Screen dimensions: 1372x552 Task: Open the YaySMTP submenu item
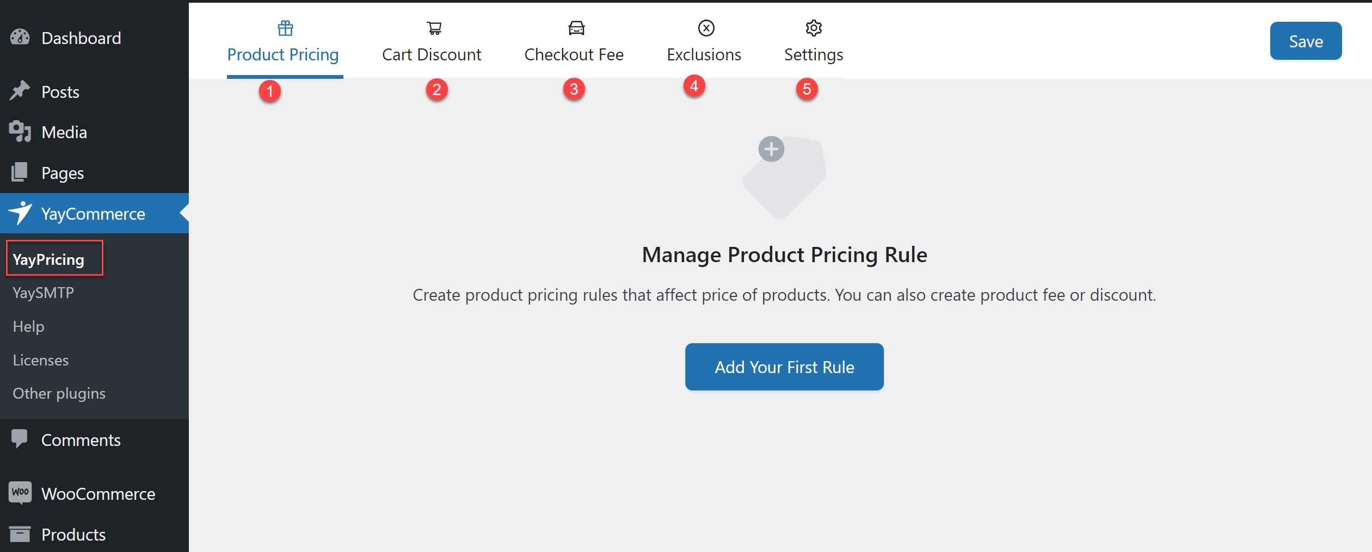point(44,293)
